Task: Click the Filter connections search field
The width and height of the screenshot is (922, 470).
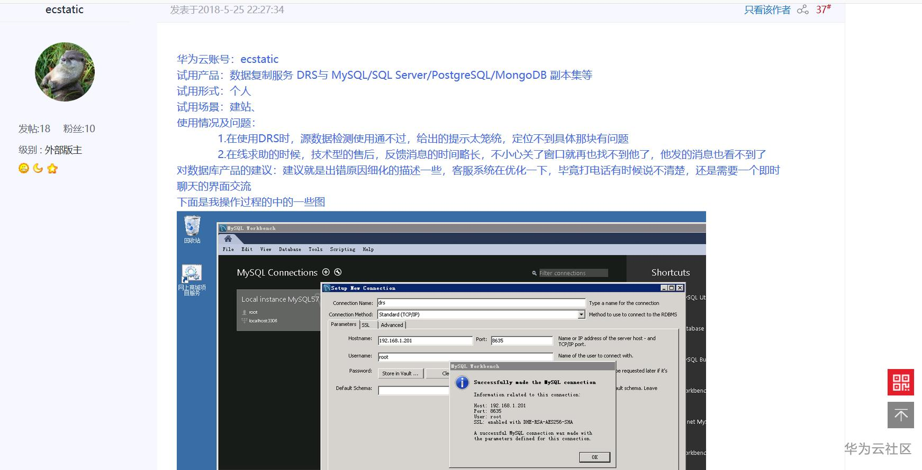Action: [x=573, y=273]
